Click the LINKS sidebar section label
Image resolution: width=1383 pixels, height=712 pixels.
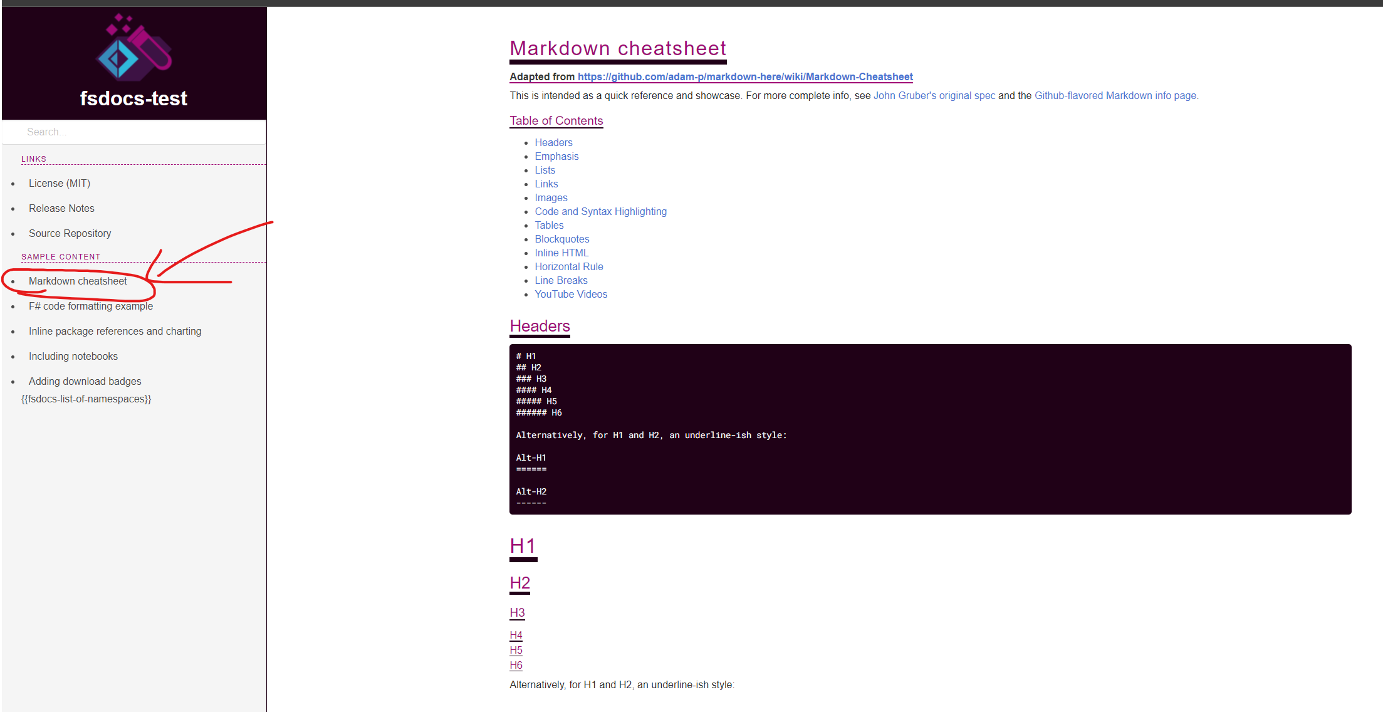[34, 159]
